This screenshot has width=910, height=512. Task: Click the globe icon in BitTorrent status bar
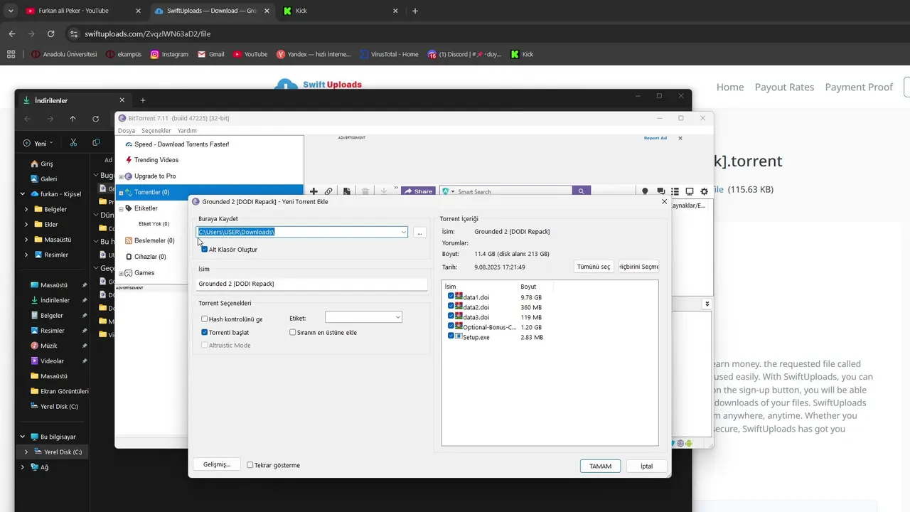tap(680, 443)
